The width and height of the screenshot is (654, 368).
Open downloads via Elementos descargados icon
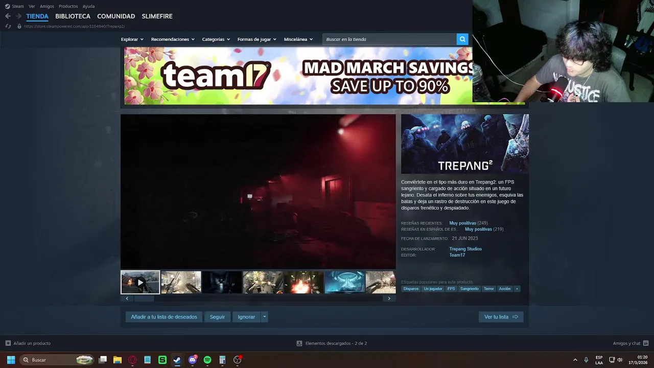pos(299,343)
